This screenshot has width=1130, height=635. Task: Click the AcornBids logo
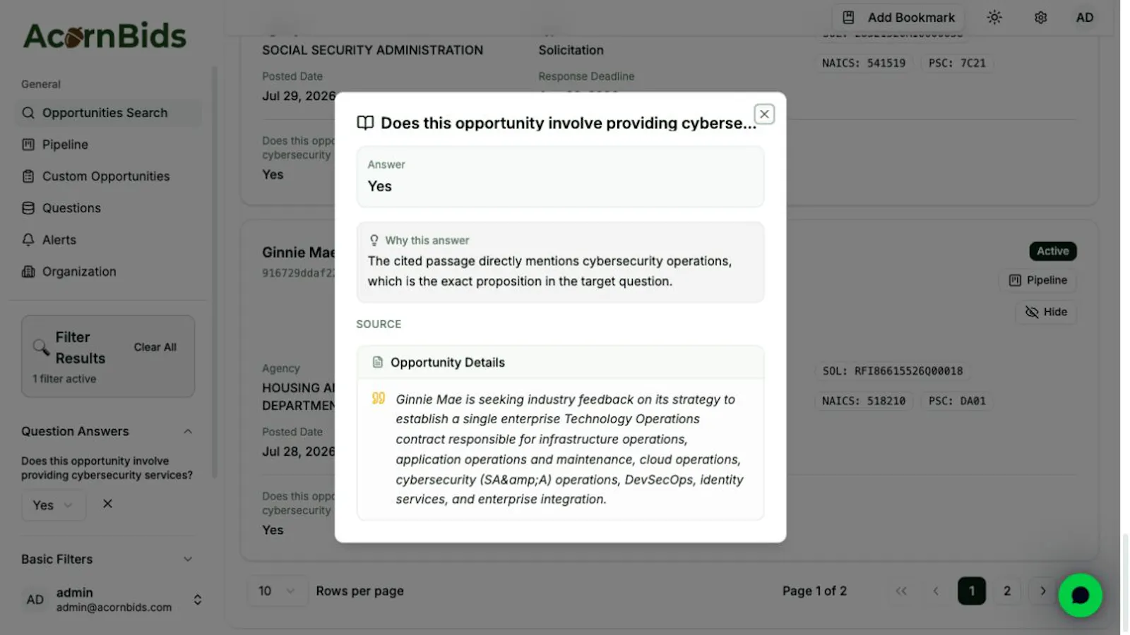pyautogui.click(x=105, y=36)
